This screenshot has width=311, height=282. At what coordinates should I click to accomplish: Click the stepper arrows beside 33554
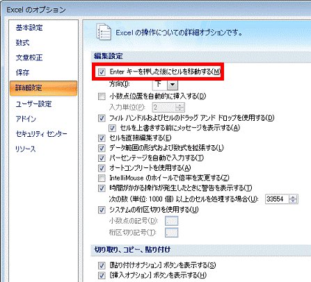click(x=293, y=199)
